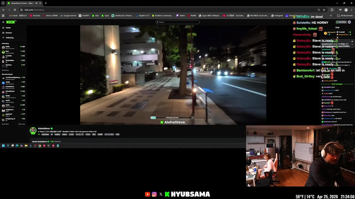
Task: Click the AlohaSteve live avatar
Action: click(33, 131)
